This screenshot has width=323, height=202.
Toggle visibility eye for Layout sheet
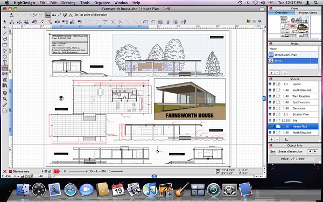click(x=270, y=84)
